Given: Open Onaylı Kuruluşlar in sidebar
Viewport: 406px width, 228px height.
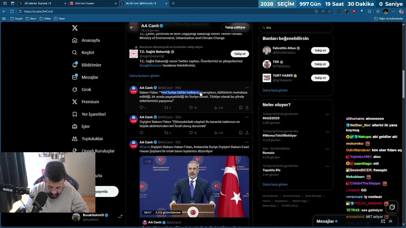Looking at the screenshot, I should click(x=93, y=151).
